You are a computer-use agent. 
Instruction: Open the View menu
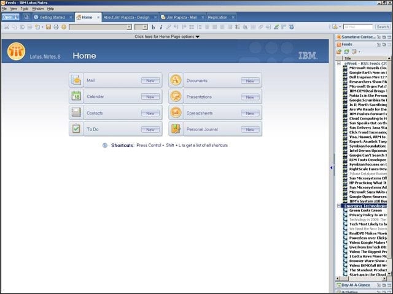[14, 9]
